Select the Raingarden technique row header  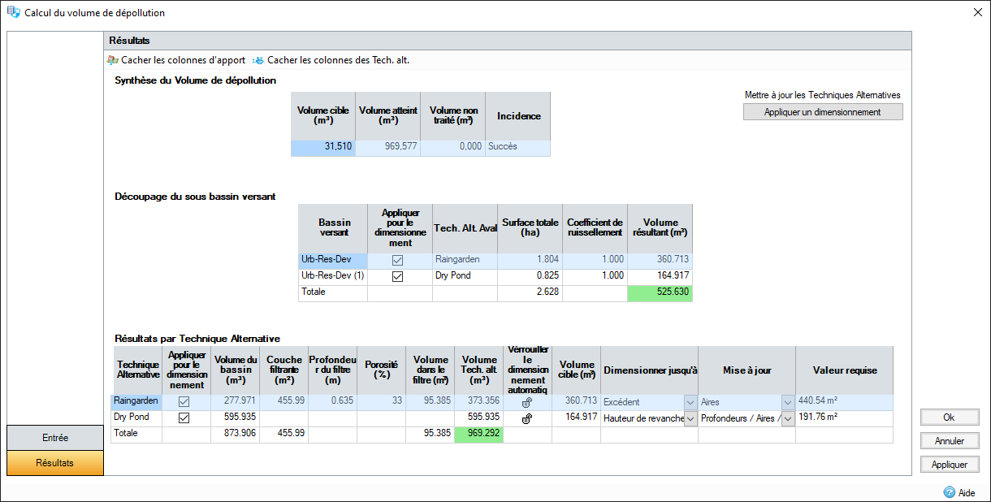(136, 402)
